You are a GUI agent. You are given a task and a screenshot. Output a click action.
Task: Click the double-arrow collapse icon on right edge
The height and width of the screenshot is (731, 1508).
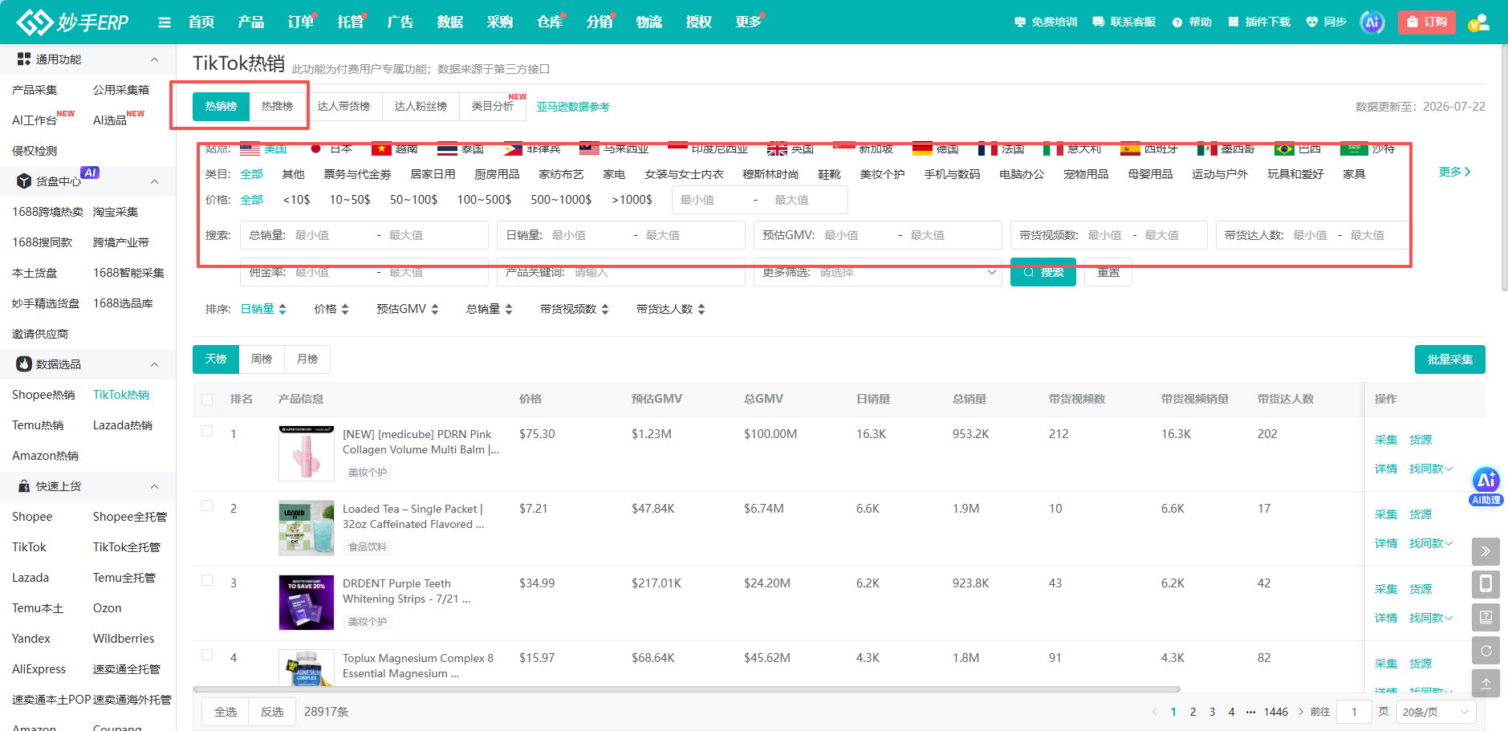click(1486, 551)
